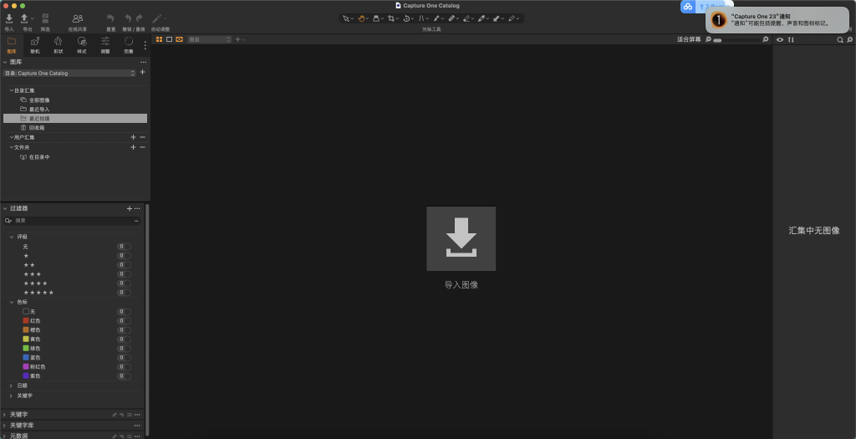Select the apply adjustments arrow tool
Viewport: 856px width, 439px height.
(x=497, y=18)
